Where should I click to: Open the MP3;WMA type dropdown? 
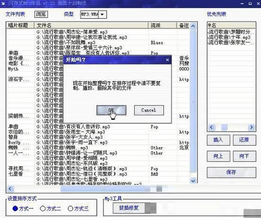102,15
